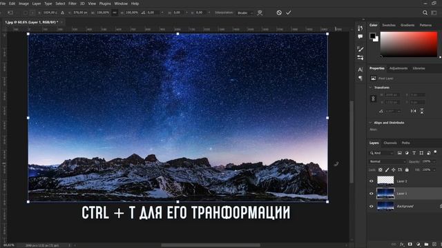Viewport: 442px width, 248px height.
Task: Open the Character panel icon
Action: [361, 70]
